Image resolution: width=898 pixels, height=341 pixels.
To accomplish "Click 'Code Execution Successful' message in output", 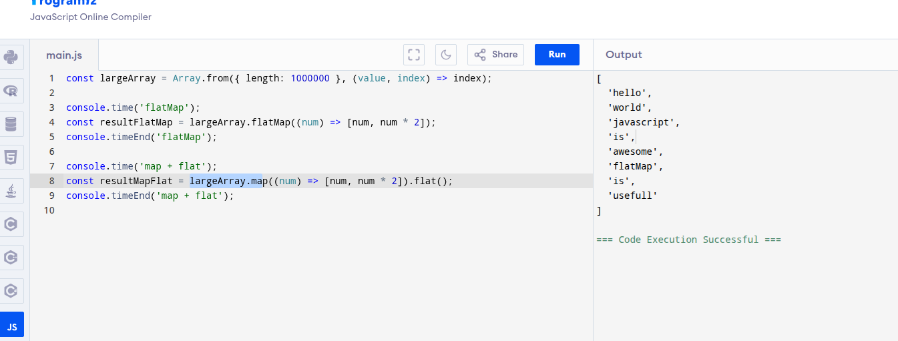I will click(688, 240).
